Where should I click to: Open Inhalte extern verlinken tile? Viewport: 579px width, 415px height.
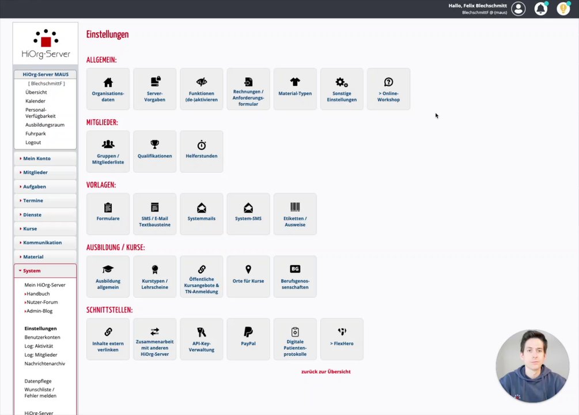click(108, 339)
